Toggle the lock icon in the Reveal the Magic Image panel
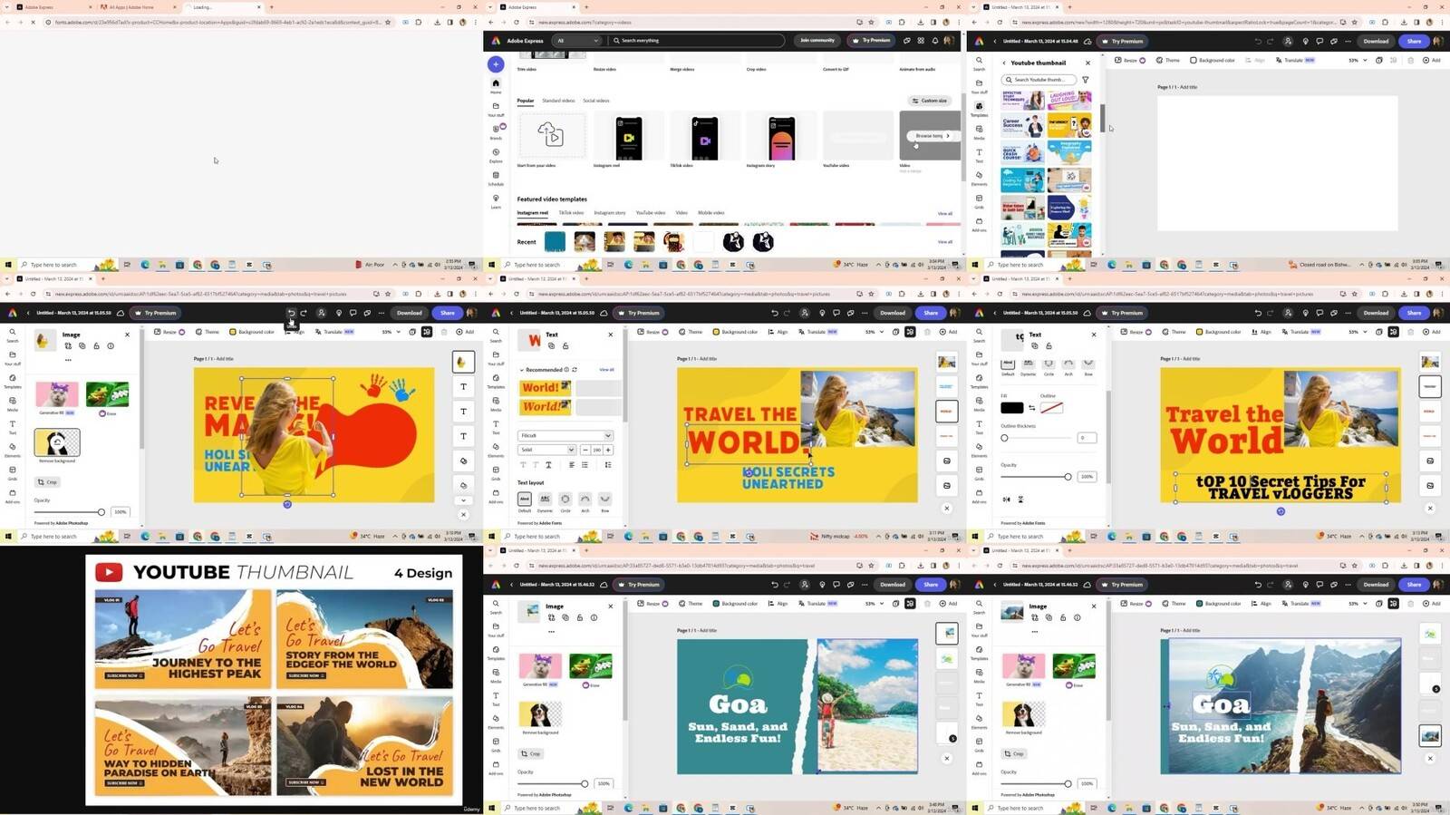This screenshot has height=815, width=1450. 96,345
